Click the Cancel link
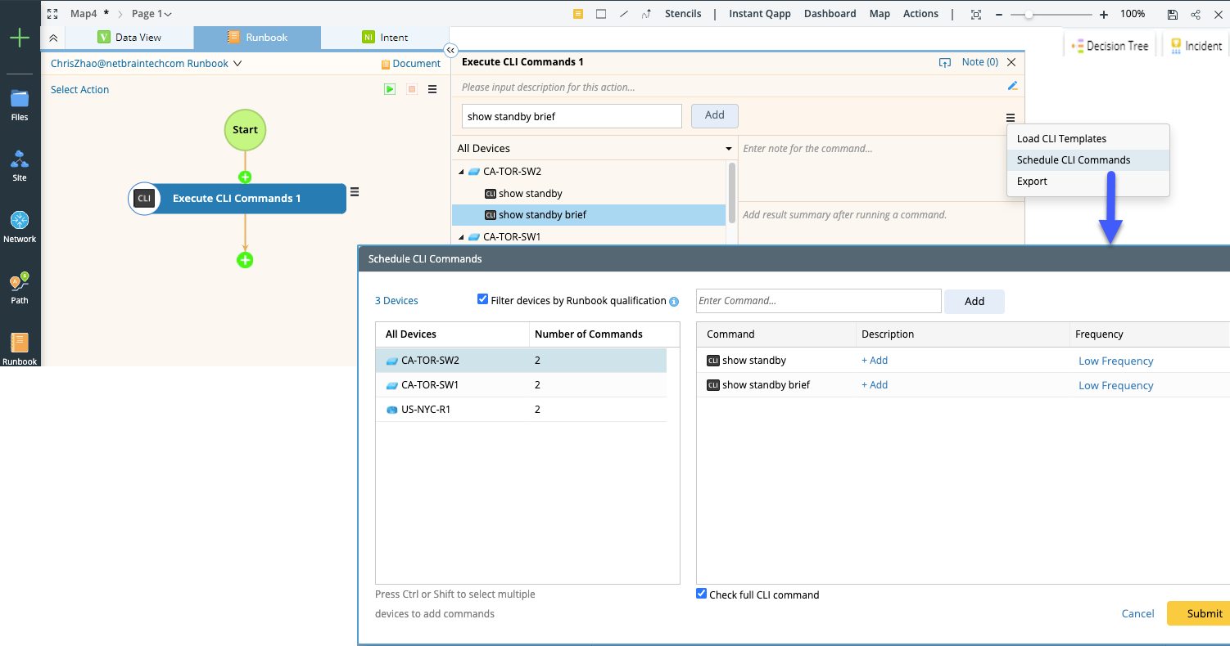The image size is (1230, 646). 1138,614
